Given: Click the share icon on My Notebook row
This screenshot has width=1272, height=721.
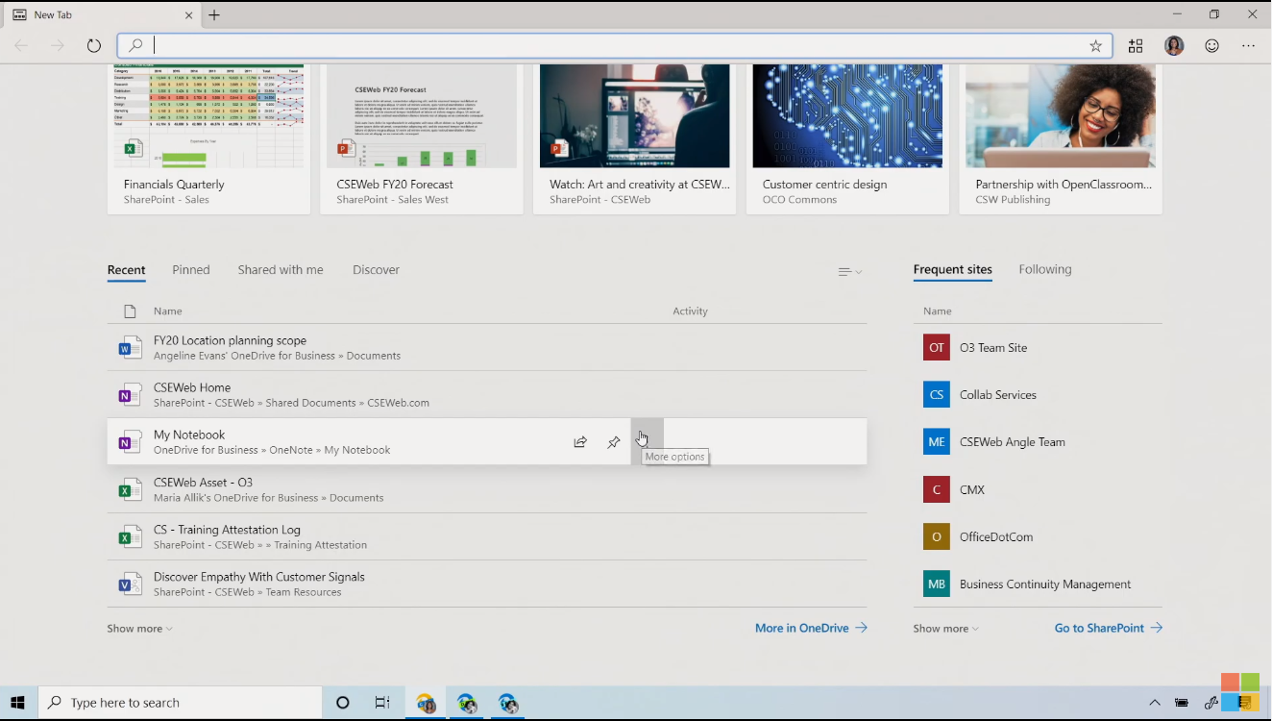Looking at the screenshot, I should pyautogui.click(x=580, y=442).
